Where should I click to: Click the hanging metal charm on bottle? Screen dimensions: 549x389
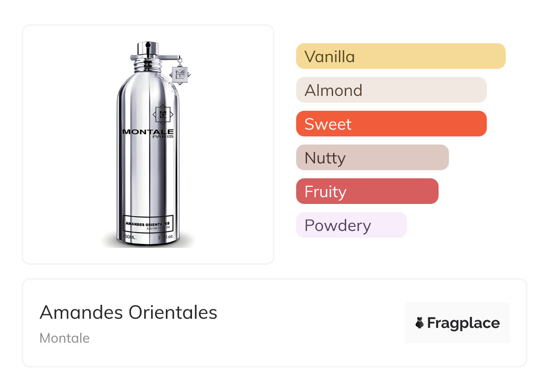pyautogui.click(x=180, y=72)
